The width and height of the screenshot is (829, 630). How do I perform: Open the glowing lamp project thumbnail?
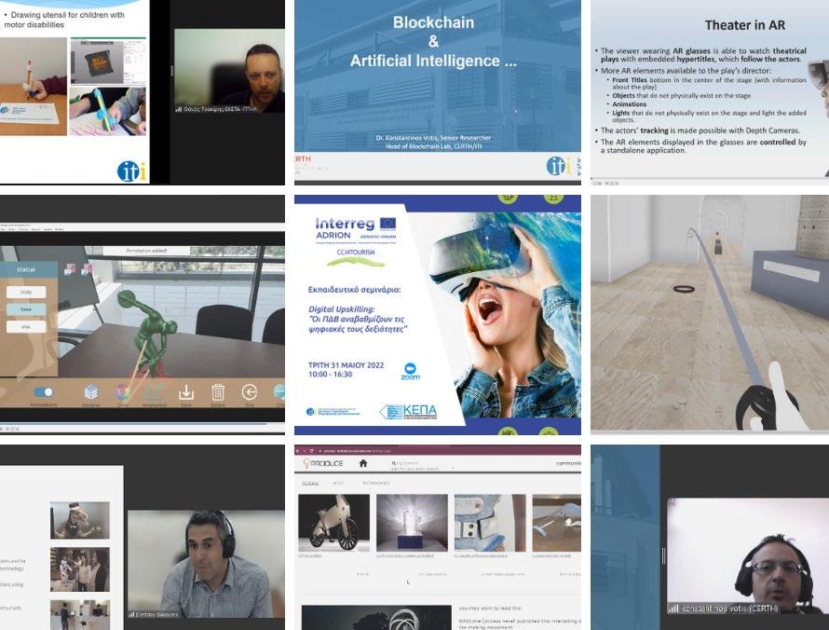[412, 523]
